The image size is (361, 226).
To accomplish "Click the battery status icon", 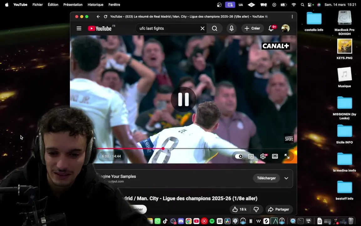I will 283,5.
